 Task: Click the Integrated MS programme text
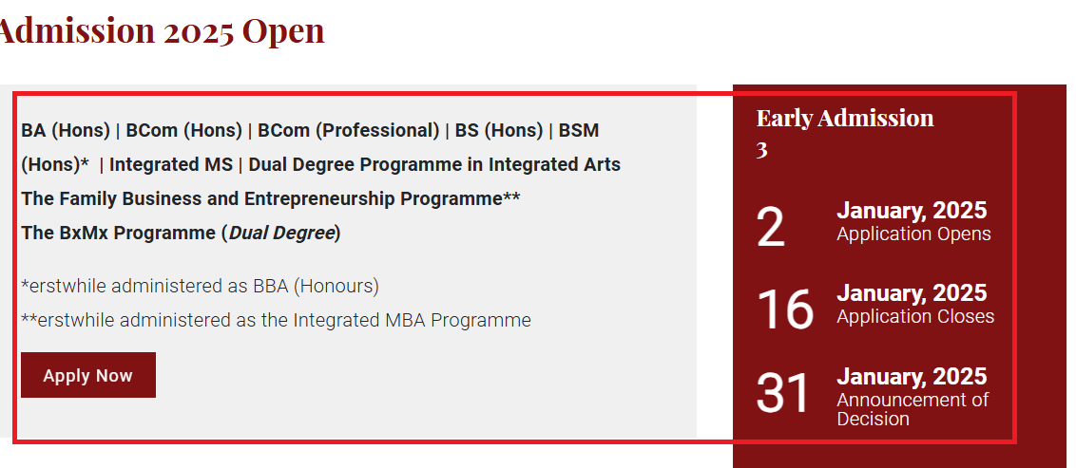click(x=171, y=164)
